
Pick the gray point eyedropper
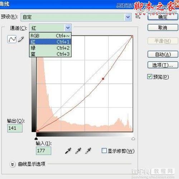(x=78, y=151)
